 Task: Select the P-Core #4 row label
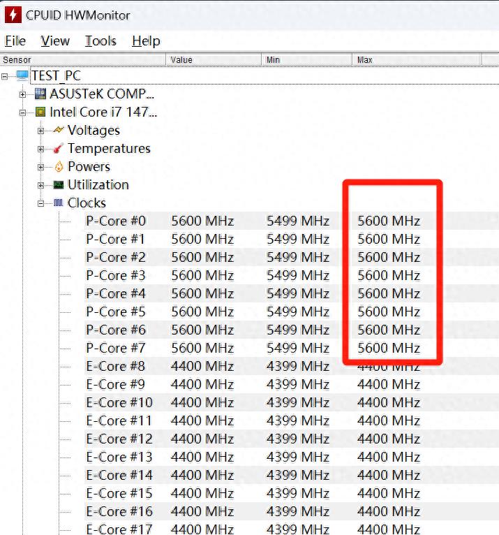[x=116, y=293]
